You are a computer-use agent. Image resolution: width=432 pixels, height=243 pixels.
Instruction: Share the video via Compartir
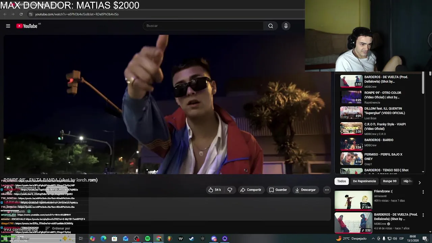(x=251, y=190)
